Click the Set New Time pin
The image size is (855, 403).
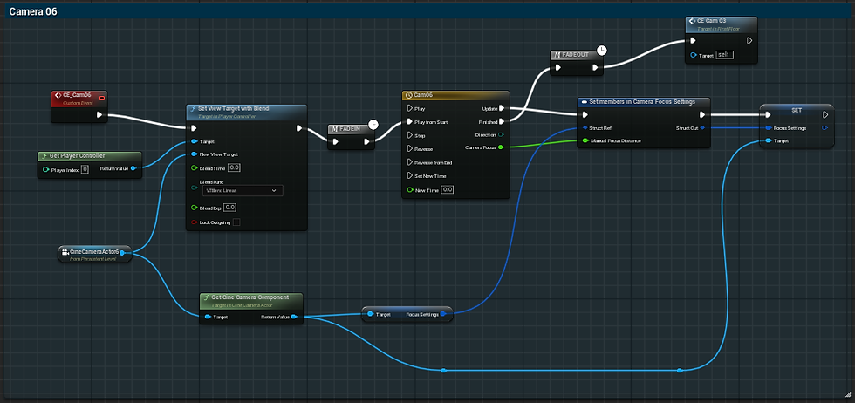pos(411,176)
